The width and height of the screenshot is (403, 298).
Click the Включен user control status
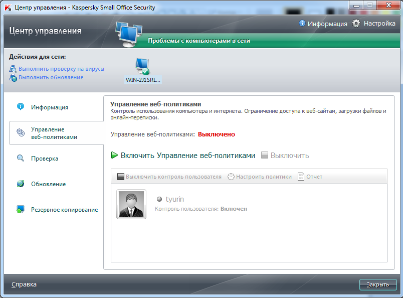click(x=234, y=209)
